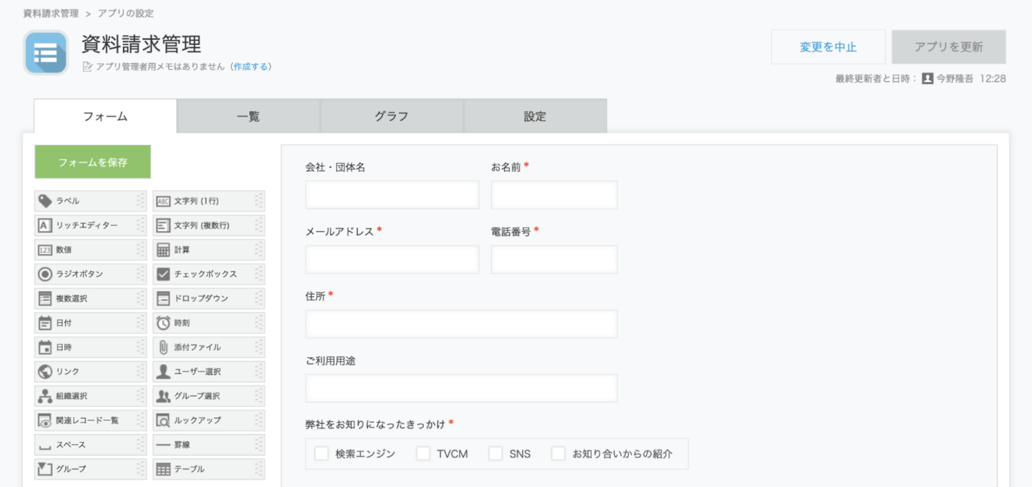Image resolution: width=1032 pixels, height=487 pixels.
Task: Choose the リンク globe icon
Action: (45, 371)
